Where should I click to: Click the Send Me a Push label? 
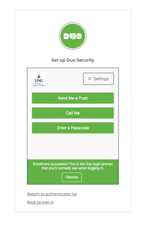[73, 98]
